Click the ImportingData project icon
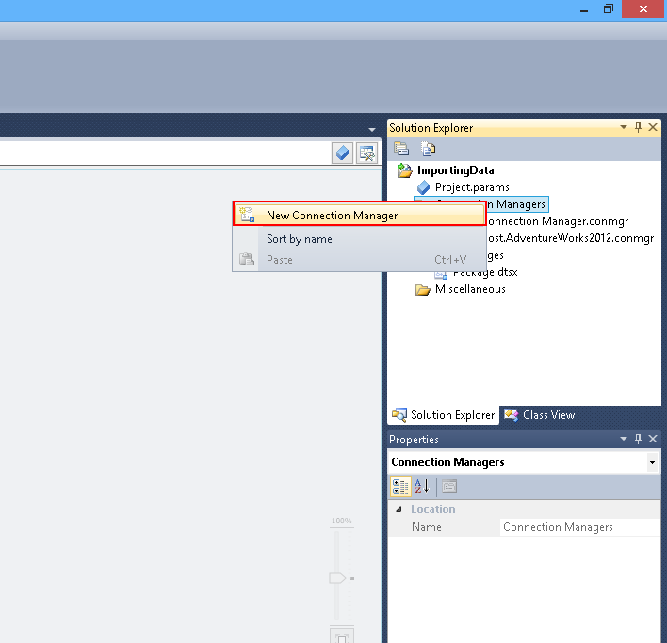 point(404,170)
